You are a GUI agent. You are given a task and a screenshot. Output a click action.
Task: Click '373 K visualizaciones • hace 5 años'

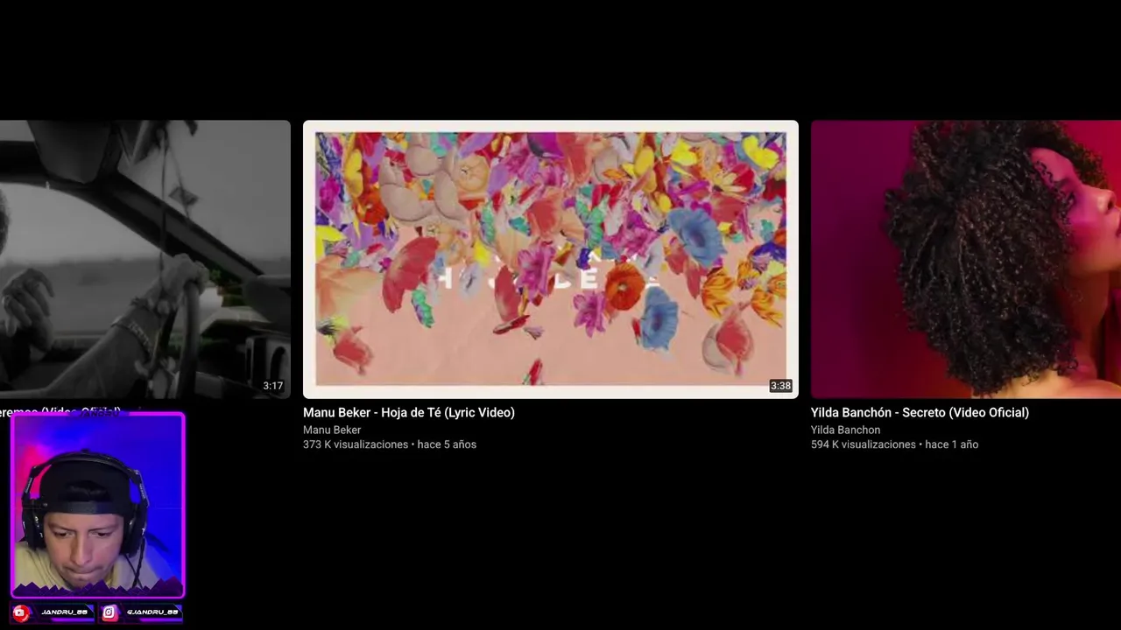click(x=390, y=444)
